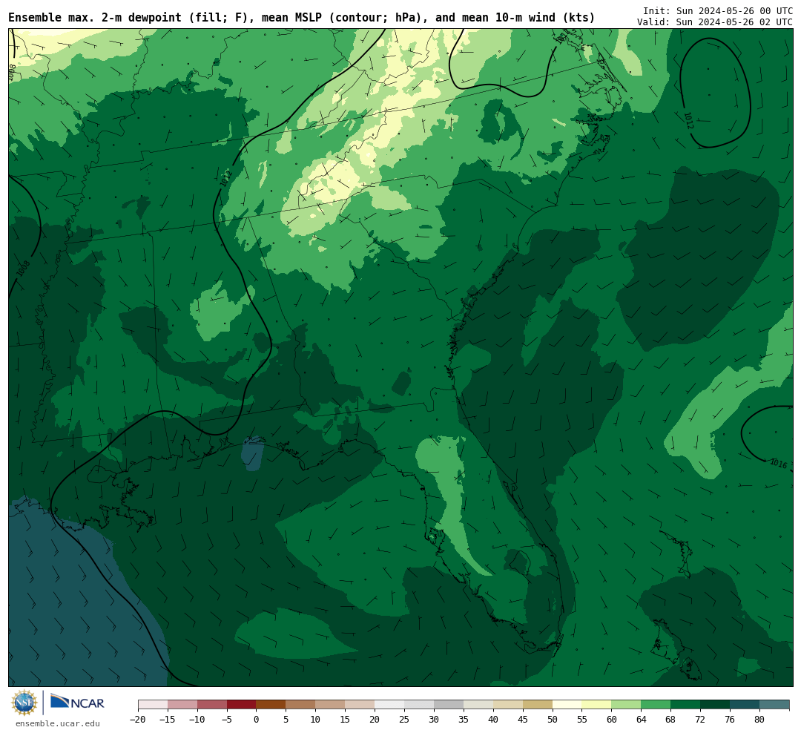Screen dimensions: 801x733
Task: Click the 45 colorbar tick label
Action: tap(523, 719)
